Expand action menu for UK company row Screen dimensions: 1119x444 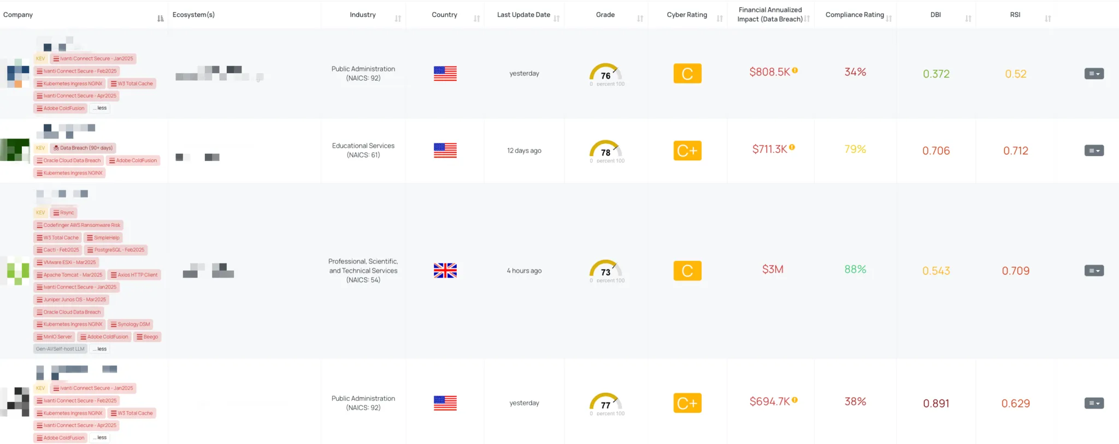(x=1094, y=271)
